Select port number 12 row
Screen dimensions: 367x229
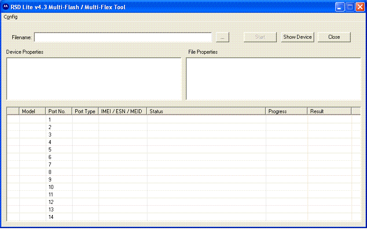[x=184, y=202]
